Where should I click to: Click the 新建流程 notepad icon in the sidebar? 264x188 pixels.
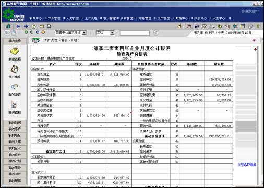[x=15, y=51]
